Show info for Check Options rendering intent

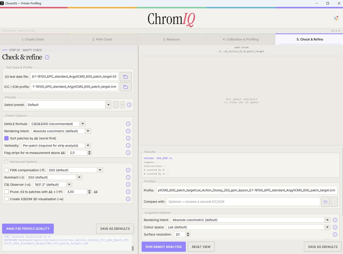128,131
